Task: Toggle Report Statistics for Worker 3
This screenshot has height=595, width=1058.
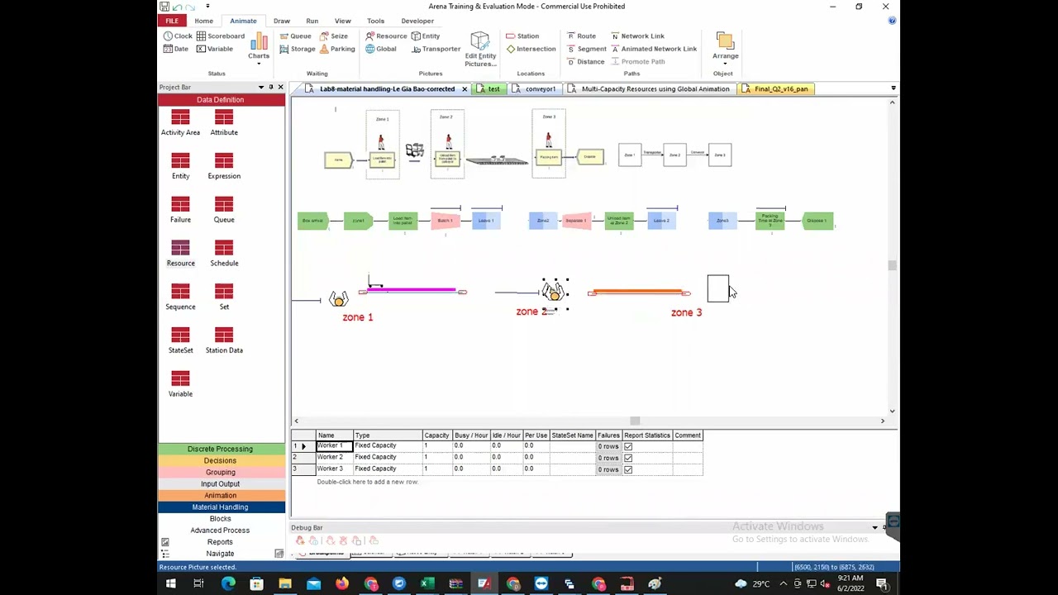Action: tap(628, 469)
